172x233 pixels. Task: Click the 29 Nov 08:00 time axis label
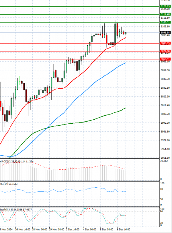coord(56,230)
